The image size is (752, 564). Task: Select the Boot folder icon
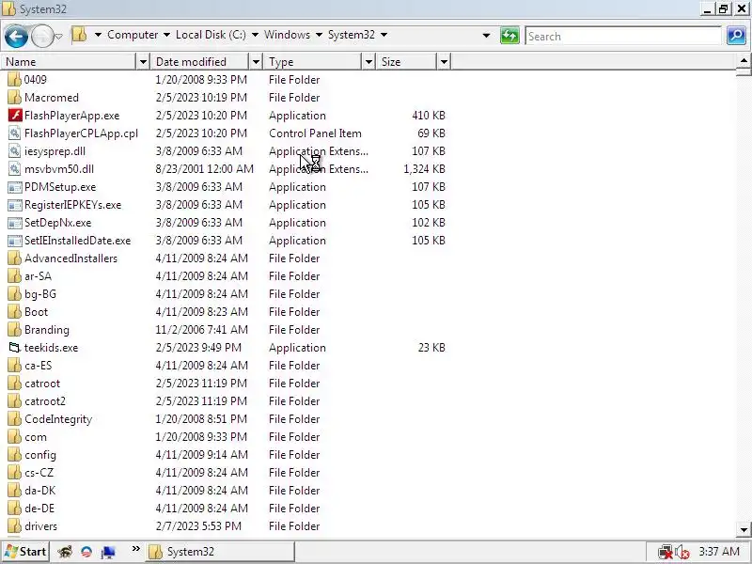[15, 312]
